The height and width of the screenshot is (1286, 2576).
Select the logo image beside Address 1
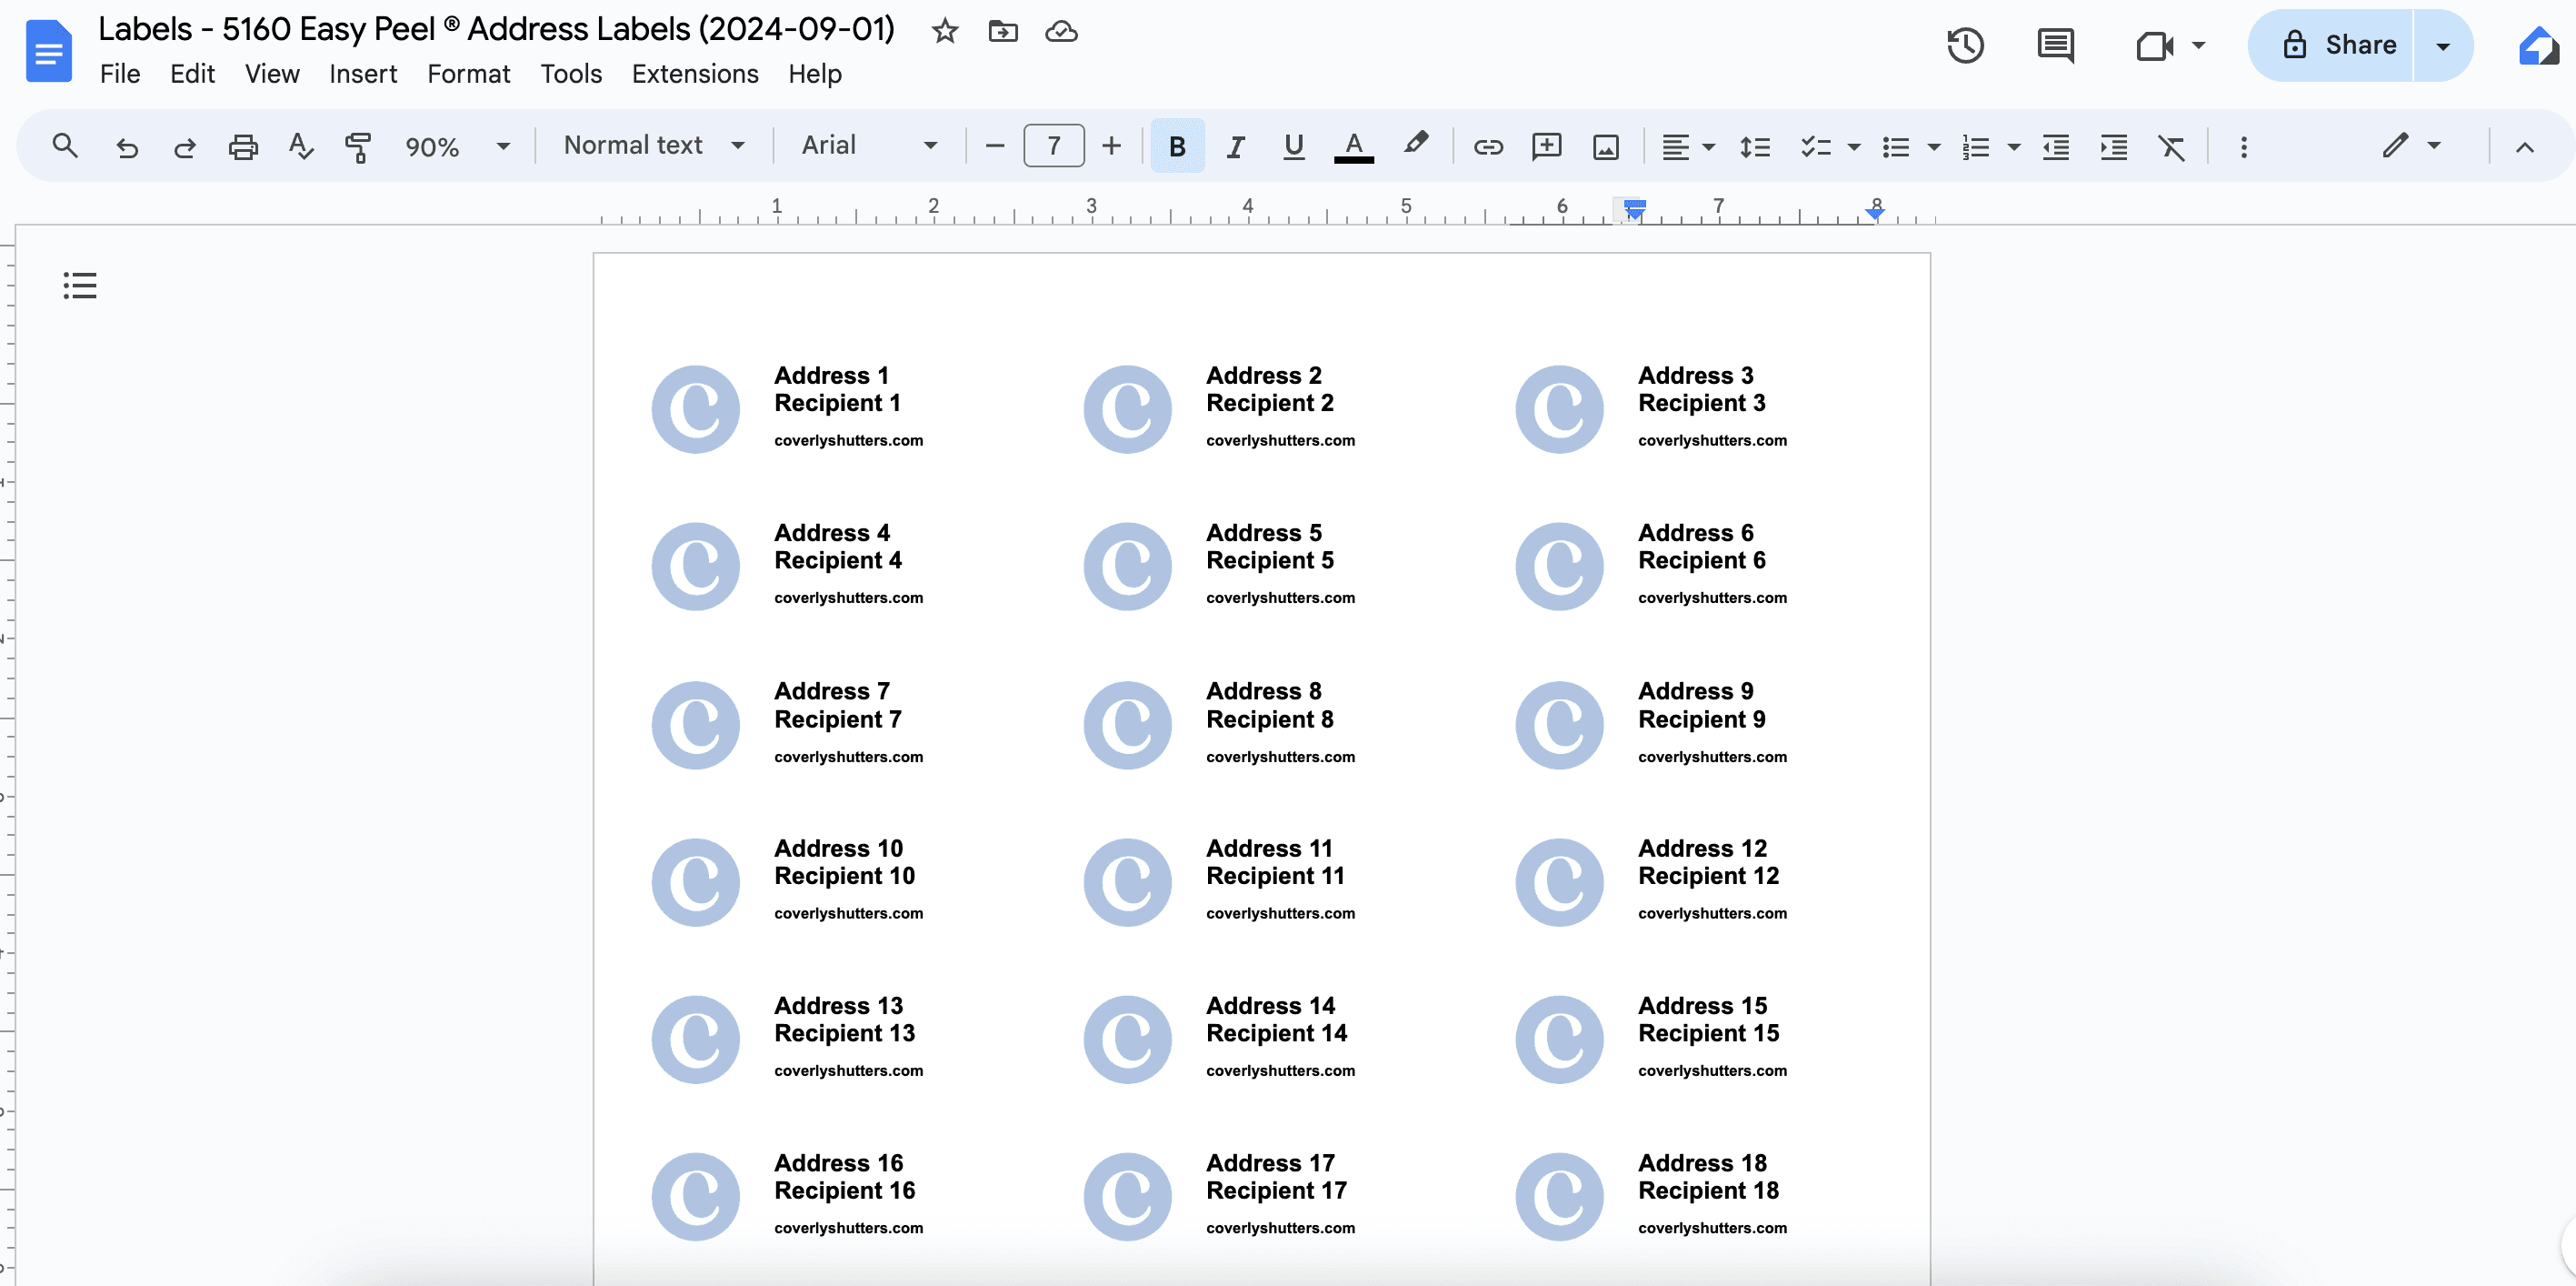pos(695,408)
